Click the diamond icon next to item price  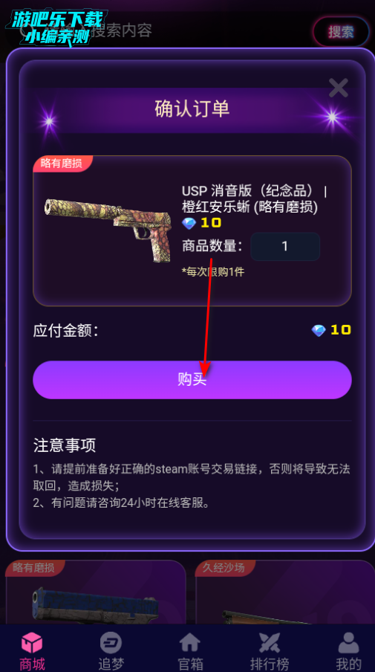(189, 223)
